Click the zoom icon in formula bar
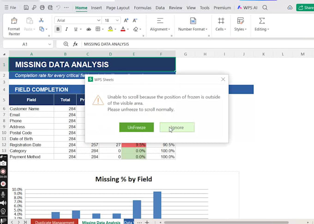 [66, 44]
